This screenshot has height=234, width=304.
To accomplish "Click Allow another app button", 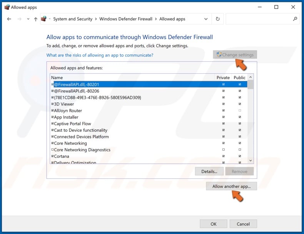I will pyautogui.click(x=232, y=186).
